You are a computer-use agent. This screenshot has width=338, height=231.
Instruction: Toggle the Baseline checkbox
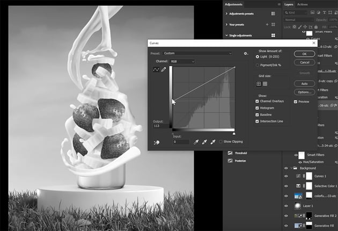point(257,115)
